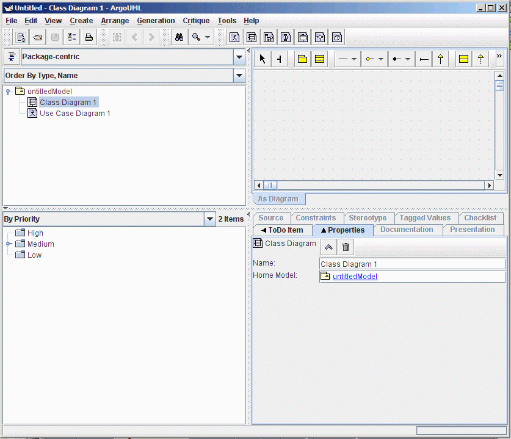Follow the untitledModel home model link
The image size is (511, 439).
tap(355, 277)
